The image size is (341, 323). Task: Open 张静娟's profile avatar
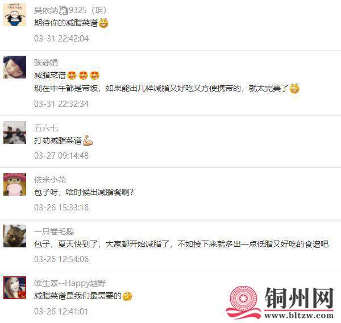[x=15, y=67]
